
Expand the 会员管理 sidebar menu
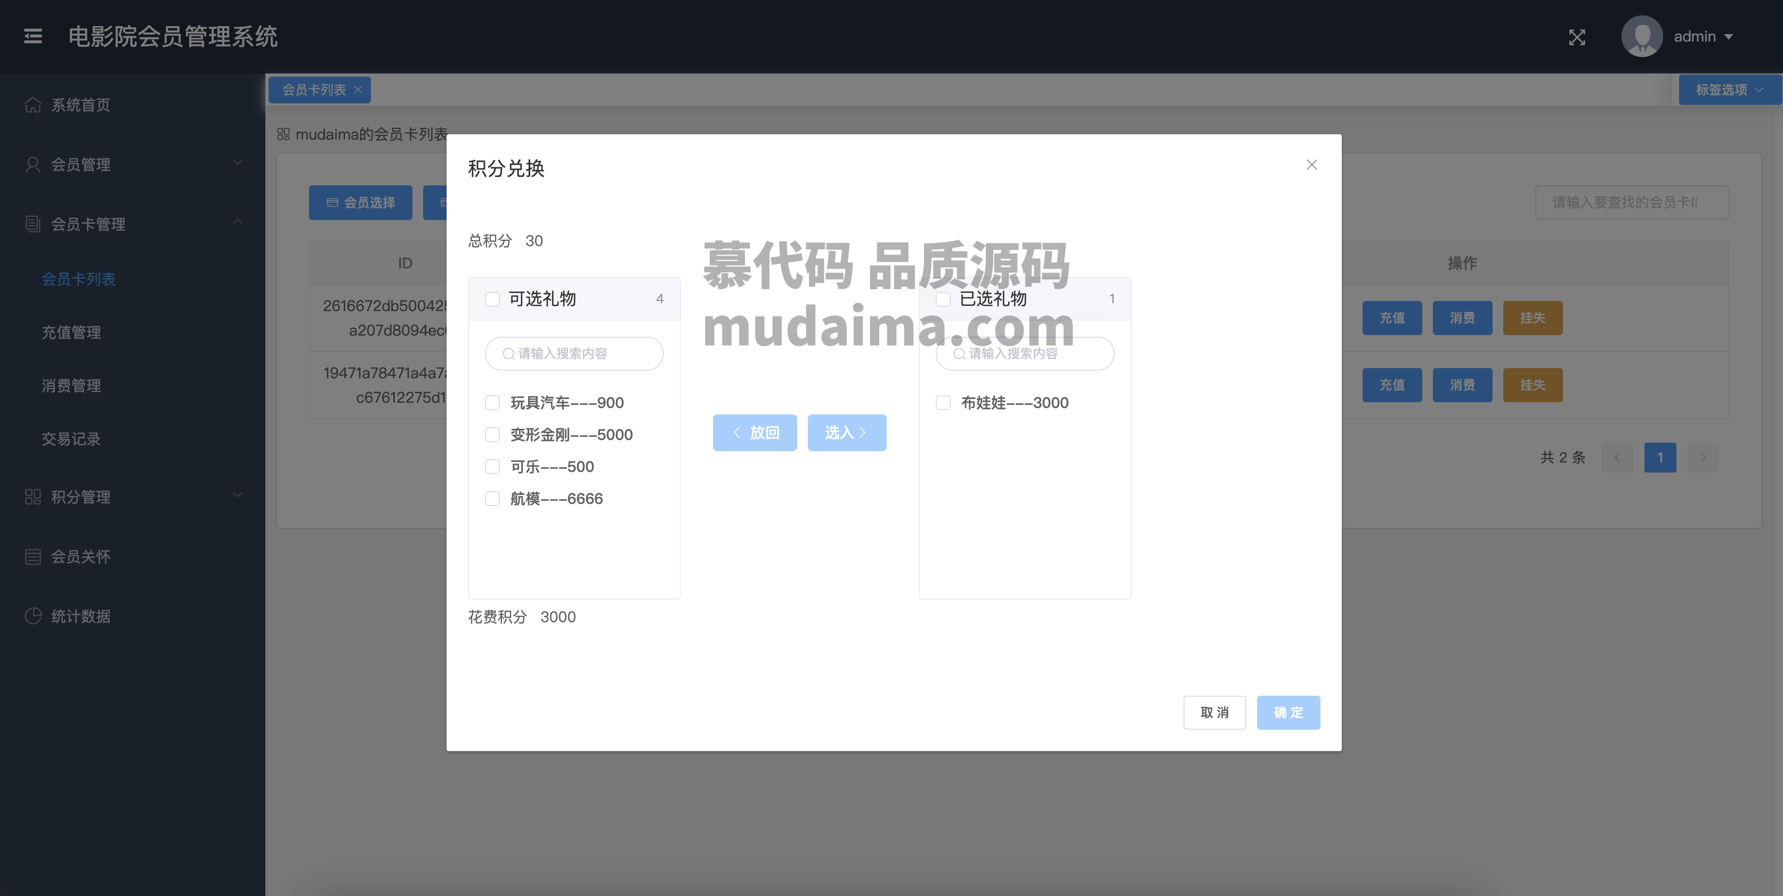pos(133,164)
